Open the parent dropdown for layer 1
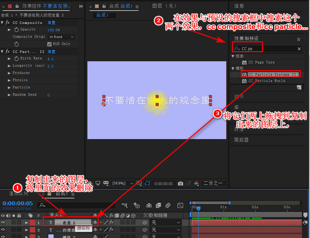The width and height of the screenshot is (310, 238). click(166, 223)
